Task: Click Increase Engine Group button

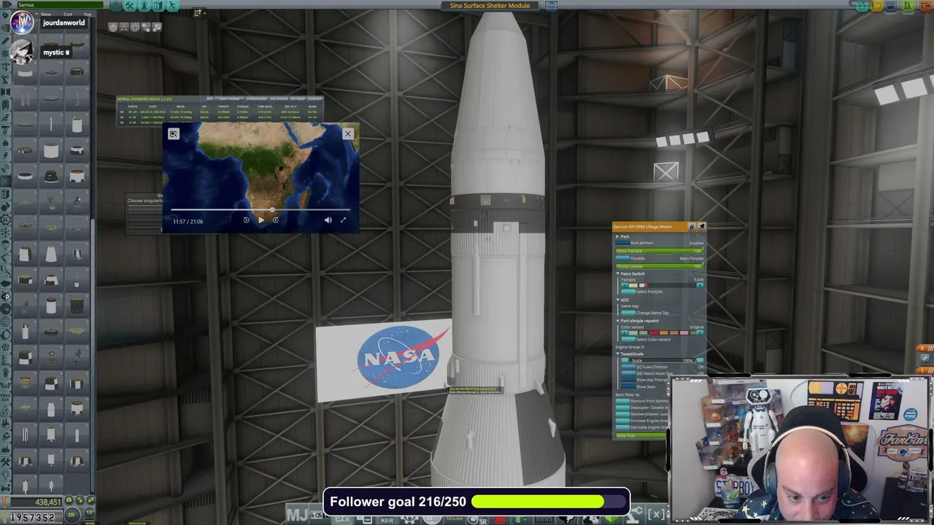Action: pos(622,420)
